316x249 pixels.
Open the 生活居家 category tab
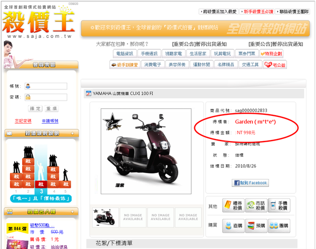click(198, 54)
